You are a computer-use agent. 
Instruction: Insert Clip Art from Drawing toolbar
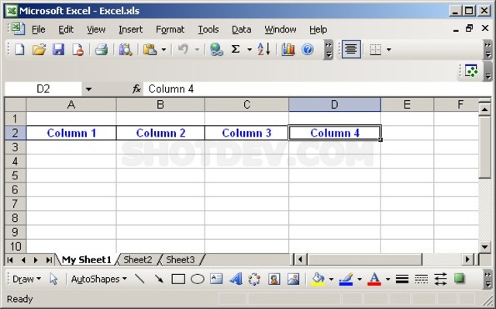tap(274, 279)
